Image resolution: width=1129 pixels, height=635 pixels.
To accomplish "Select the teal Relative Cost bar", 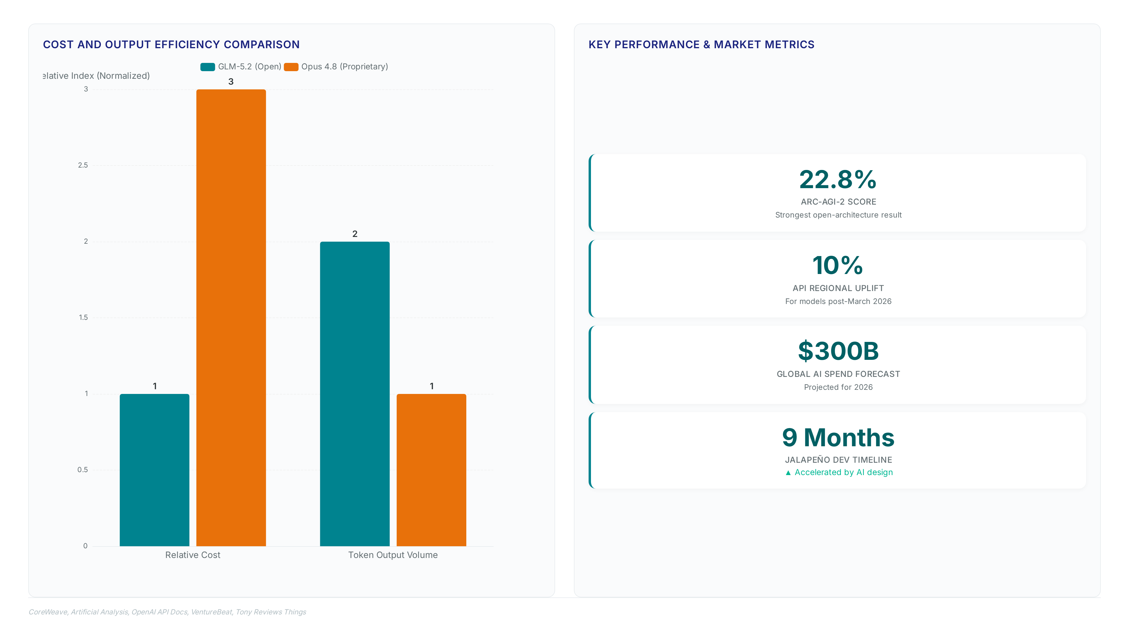I will (x=154, y=470).
